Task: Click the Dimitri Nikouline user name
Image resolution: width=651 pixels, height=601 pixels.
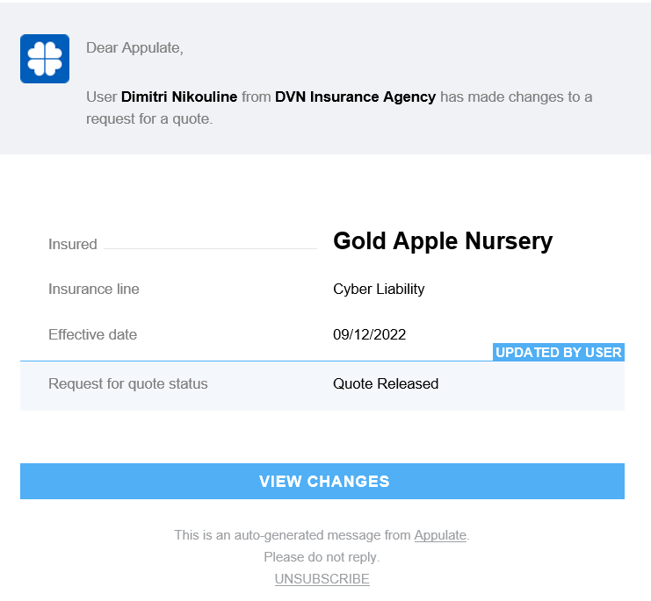Action: tap(179, 97)
